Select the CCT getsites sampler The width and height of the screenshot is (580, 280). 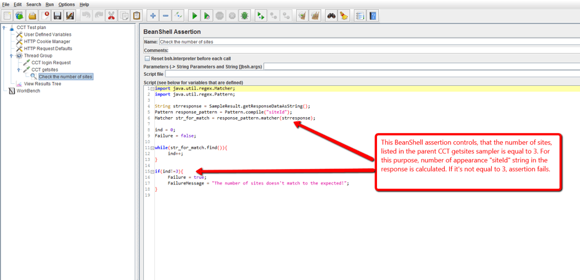click(45, 70)
